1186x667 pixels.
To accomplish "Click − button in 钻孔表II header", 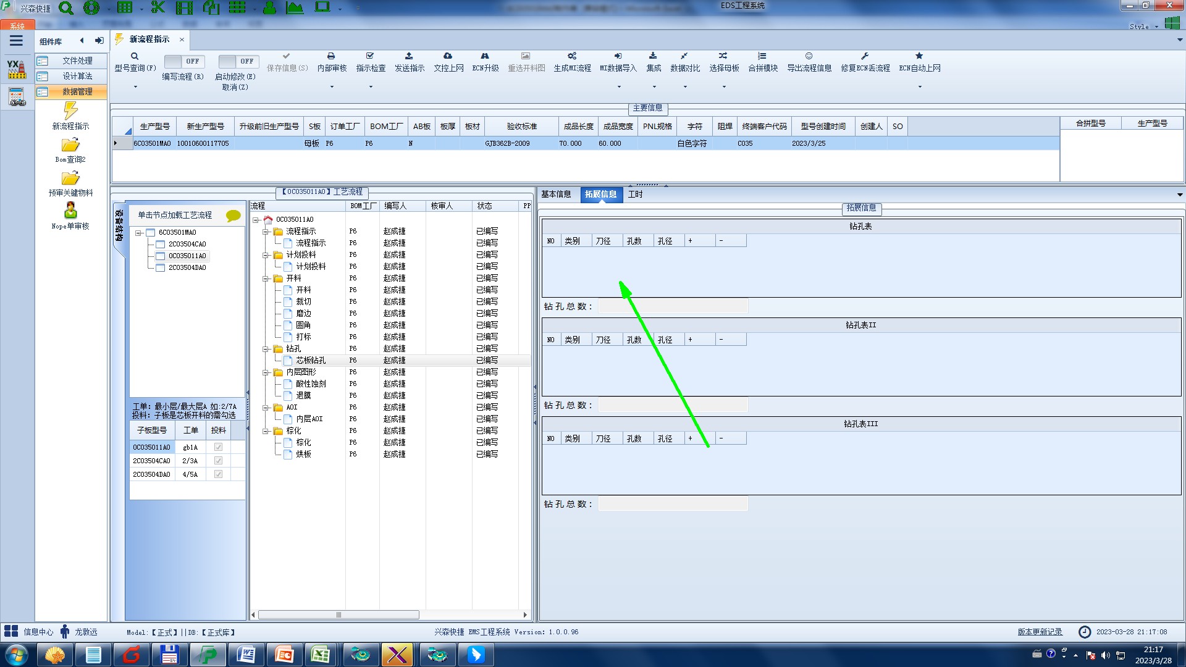I will click(730, 340).
